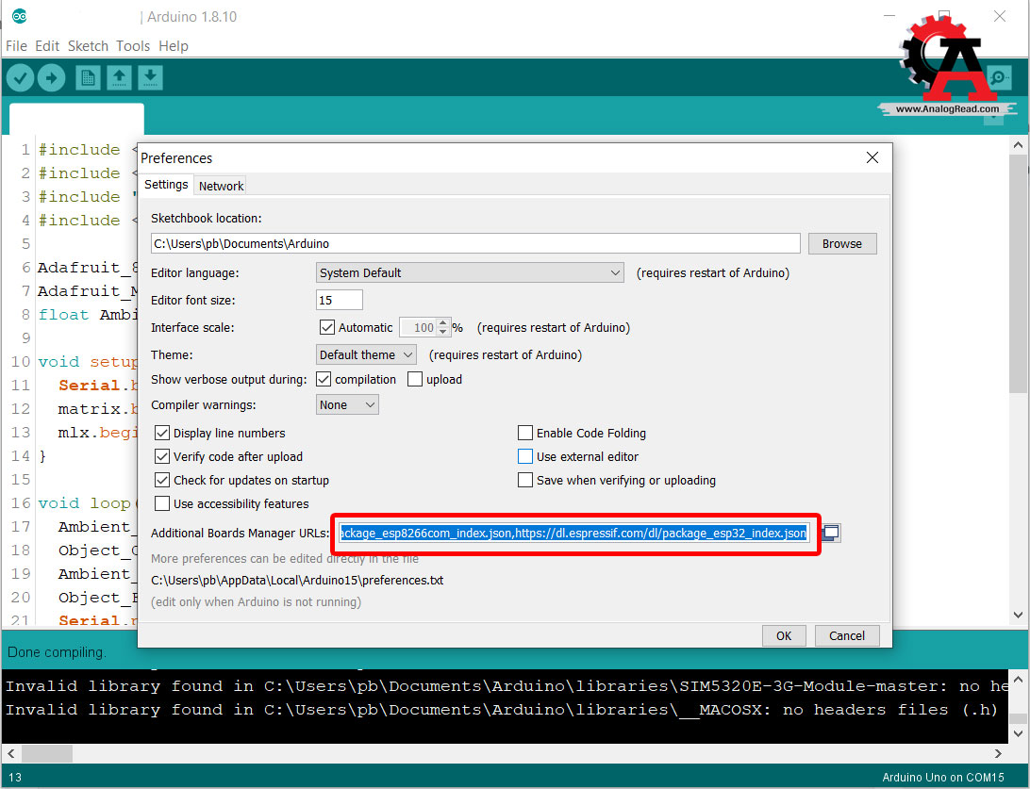Open the Help menu

pyautogui.click(x=174, y=46)
